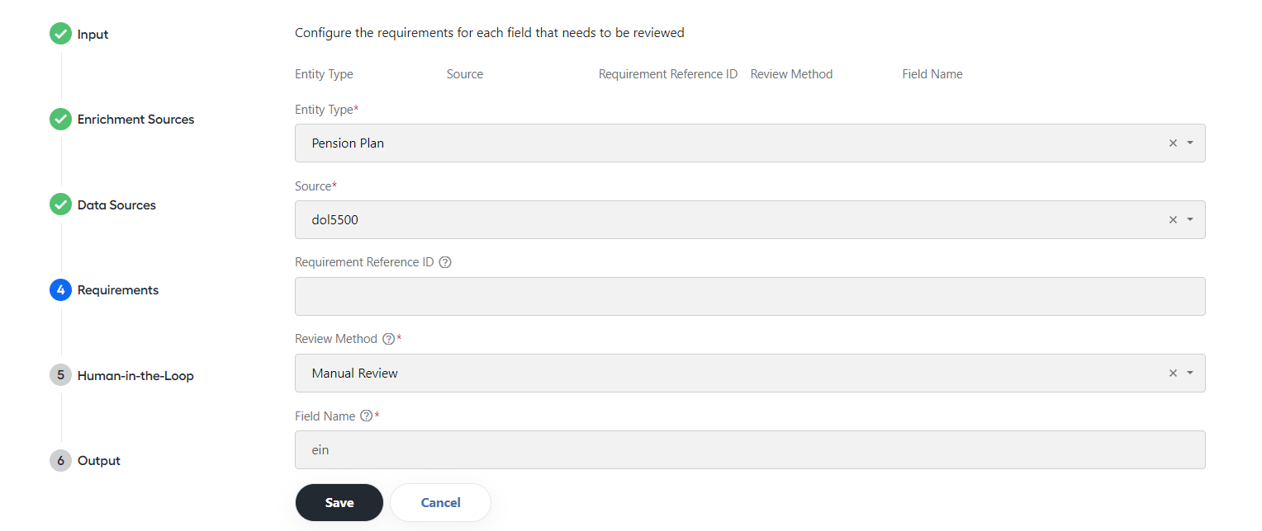
Task: Click the step 6 Output circle icon
Action: 60,461
